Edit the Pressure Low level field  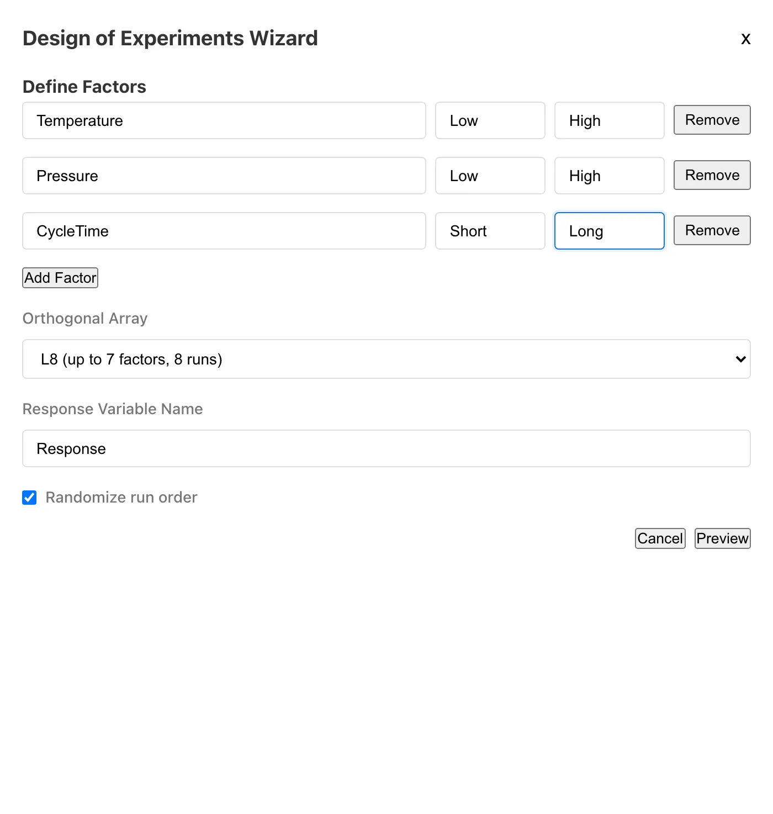(490, 176)
